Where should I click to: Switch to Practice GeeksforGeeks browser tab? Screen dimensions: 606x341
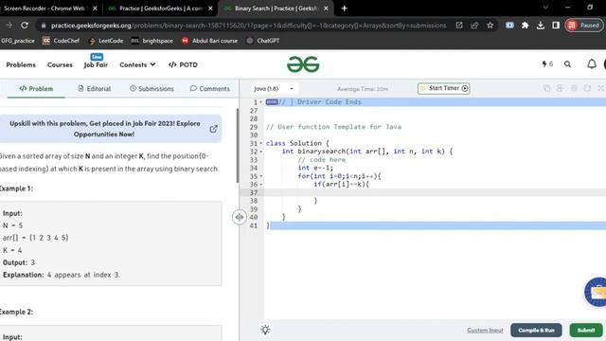[160, 9]
